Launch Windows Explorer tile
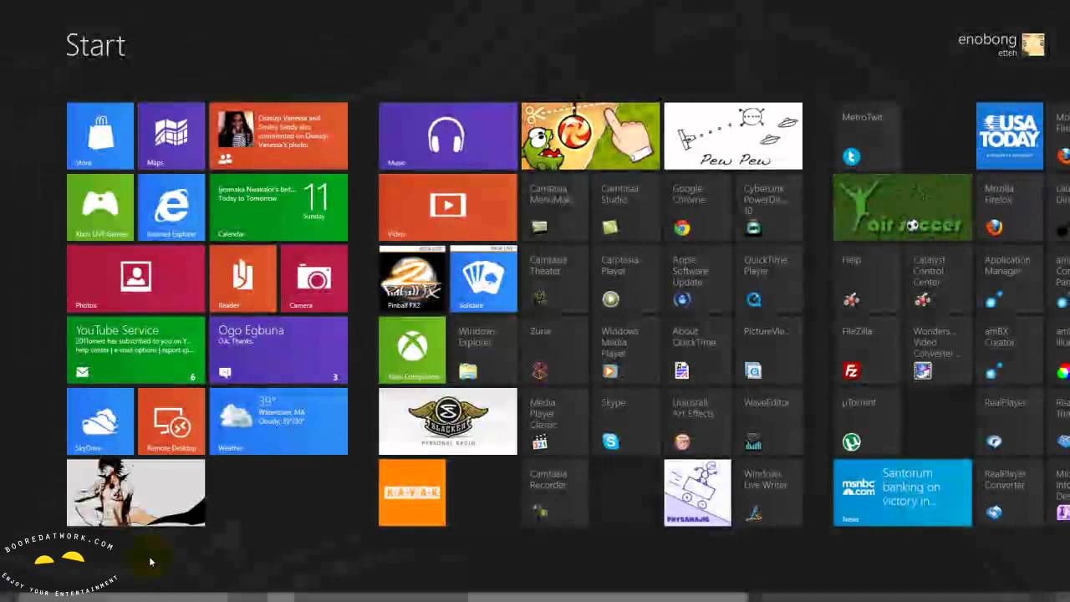The width and height of the screenshot is (1070, 602). [x=484, y=350]
